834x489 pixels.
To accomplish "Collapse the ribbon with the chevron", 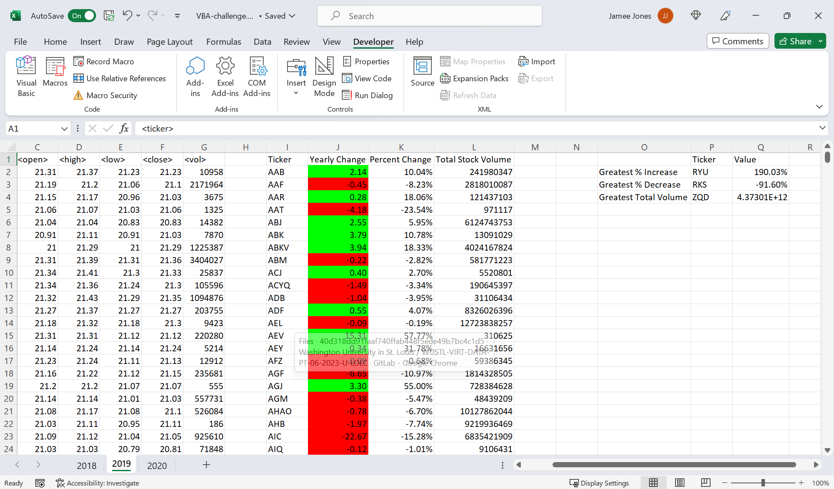I will 820,106.
